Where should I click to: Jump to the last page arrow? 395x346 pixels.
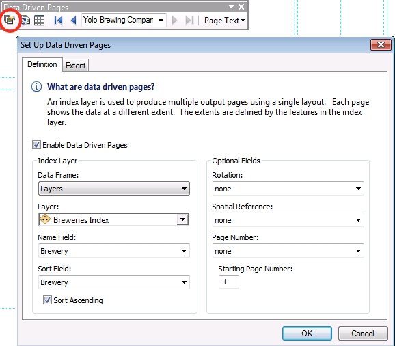pyautogui.click(x=189, y=21)
